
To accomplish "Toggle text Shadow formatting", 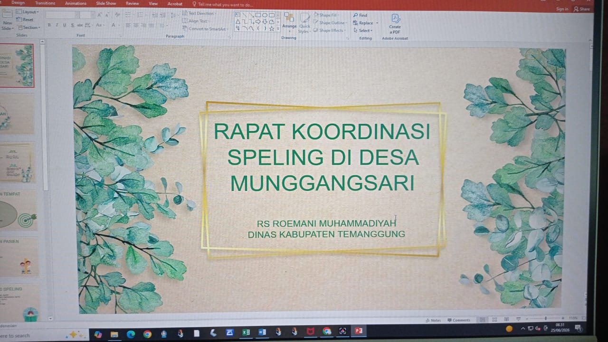I will (72, 25).
